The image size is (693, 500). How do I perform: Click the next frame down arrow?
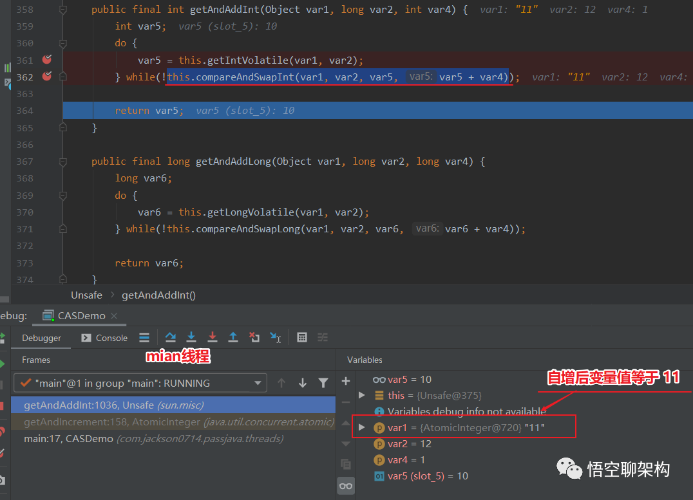coord(303,383)
